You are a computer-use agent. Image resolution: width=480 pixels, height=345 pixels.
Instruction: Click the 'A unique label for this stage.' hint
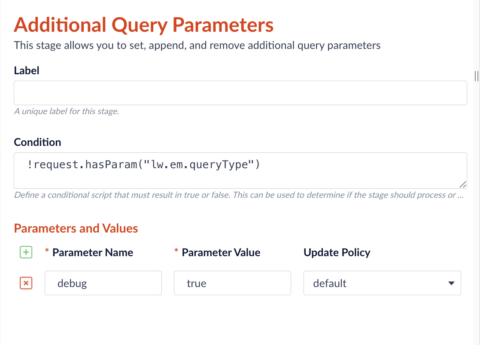pyautogui.click(x=67, y=111)
